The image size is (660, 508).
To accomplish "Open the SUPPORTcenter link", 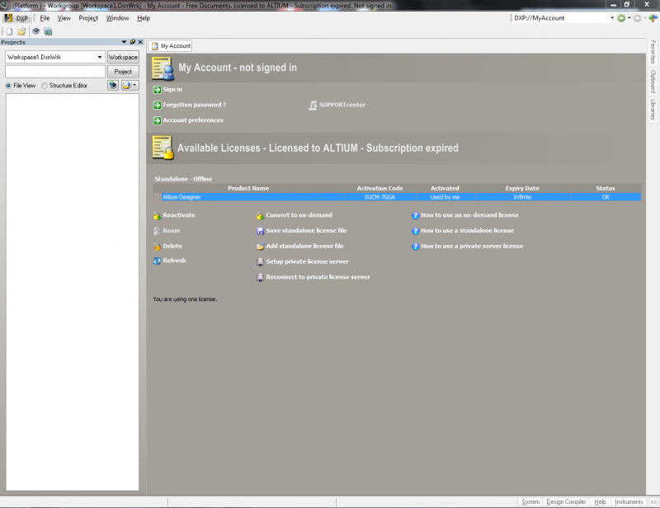I will pos(342,105).
